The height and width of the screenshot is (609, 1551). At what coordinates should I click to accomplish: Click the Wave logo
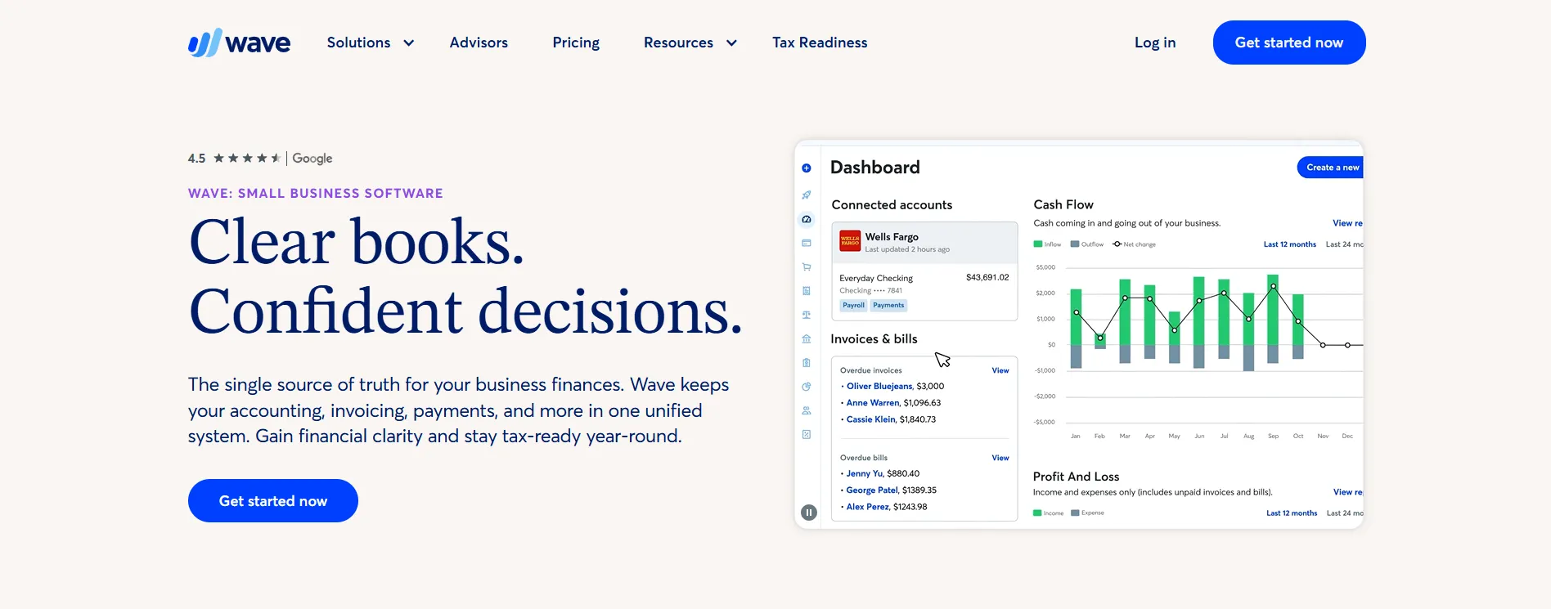(x=239, y=43)
